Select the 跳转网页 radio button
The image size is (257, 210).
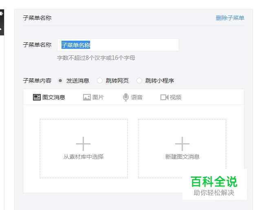tap(100, 81)
